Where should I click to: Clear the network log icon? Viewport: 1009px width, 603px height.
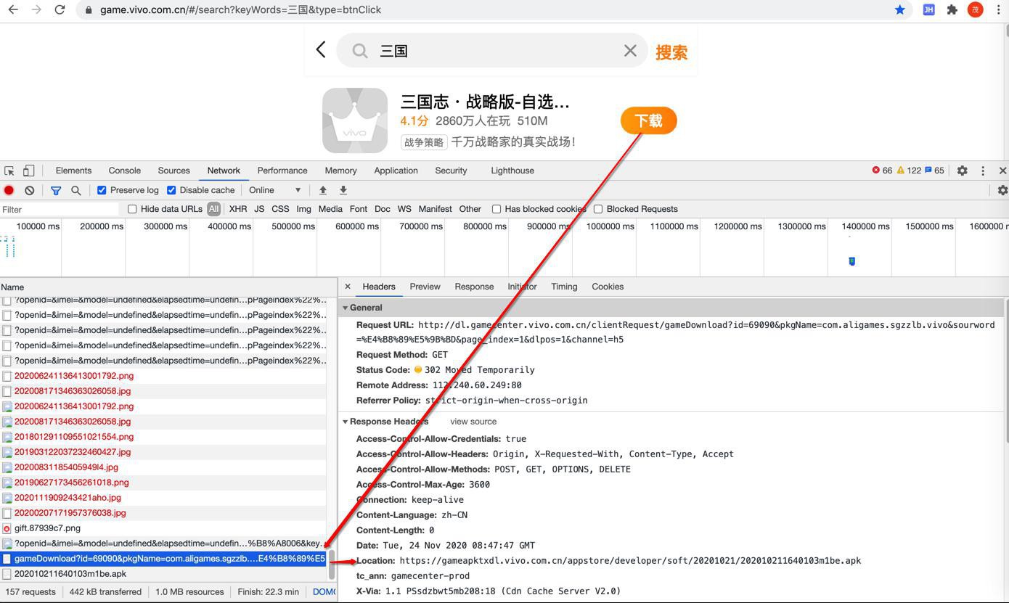point(29,190)
